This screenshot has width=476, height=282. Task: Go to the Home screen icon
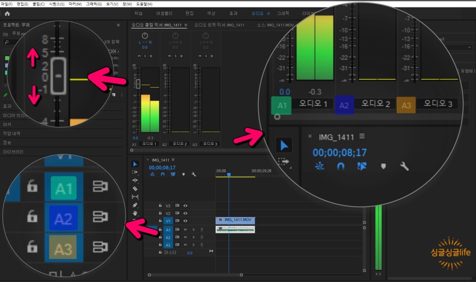tap(7, 13)
